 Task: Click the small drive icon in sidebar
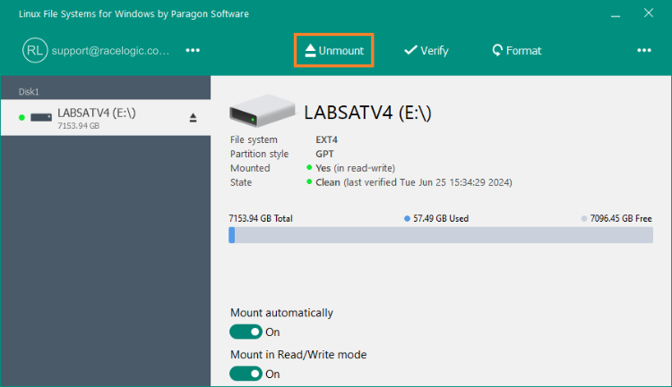click(x=41, y=118)
